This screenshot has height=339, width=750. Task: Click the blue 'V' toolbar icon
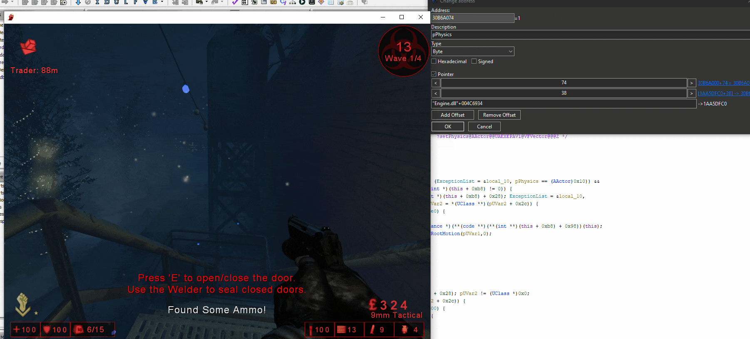145,2
